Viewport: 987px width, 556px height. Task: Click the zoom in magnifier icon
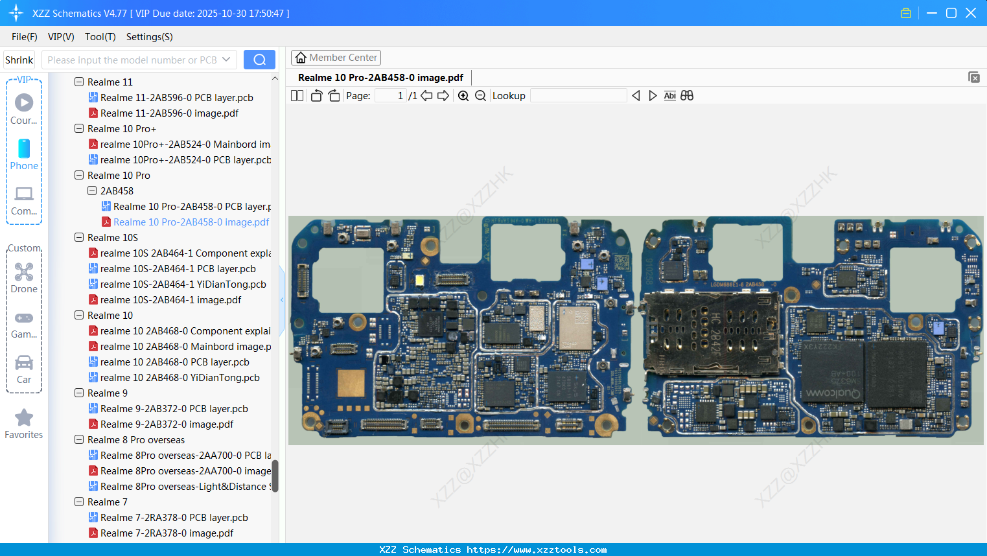pos(463,96)
